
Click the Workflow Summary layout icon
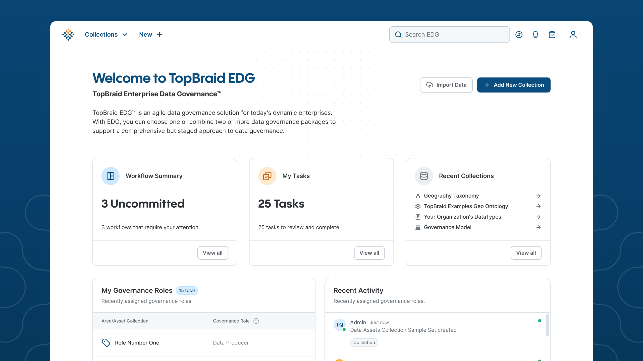(x=111, y=176)
